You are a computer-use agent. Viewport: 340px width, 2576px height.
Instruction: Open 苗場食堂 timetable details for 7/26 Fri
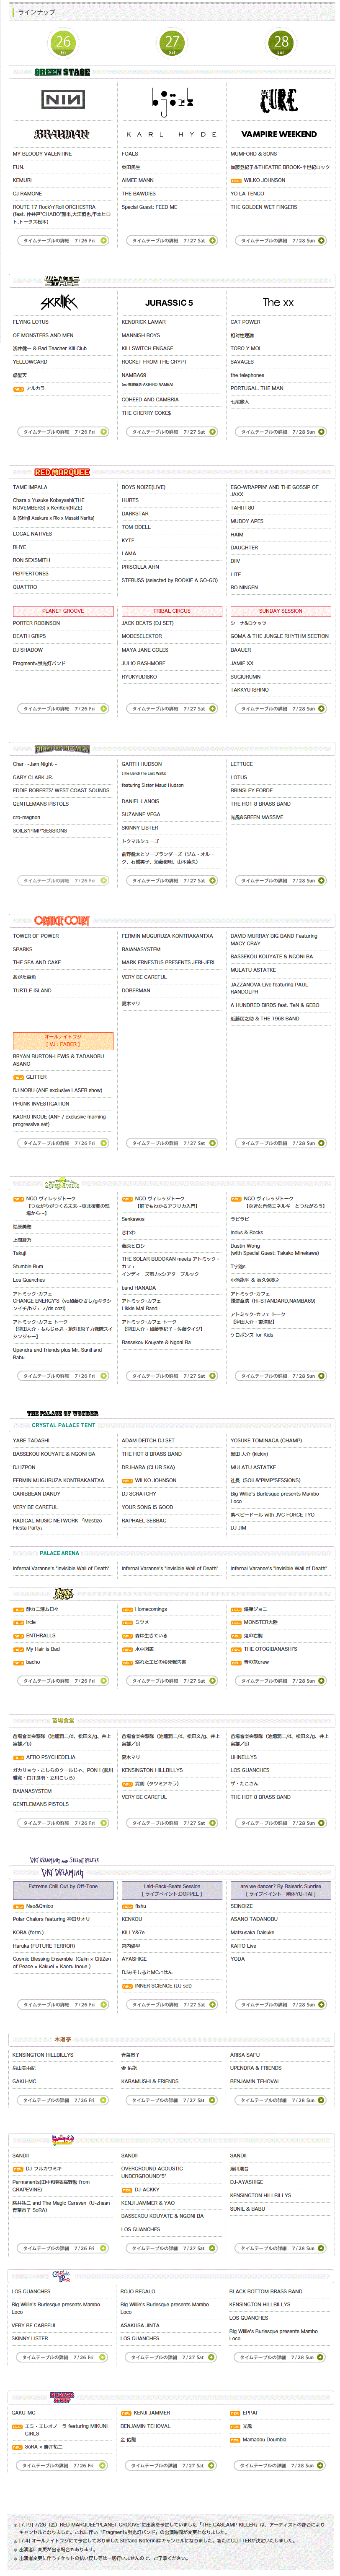[x=63, y=1823]
